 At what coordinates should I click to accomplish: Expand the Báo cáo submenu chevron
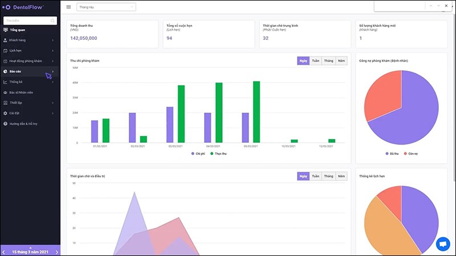pos(52,72)
